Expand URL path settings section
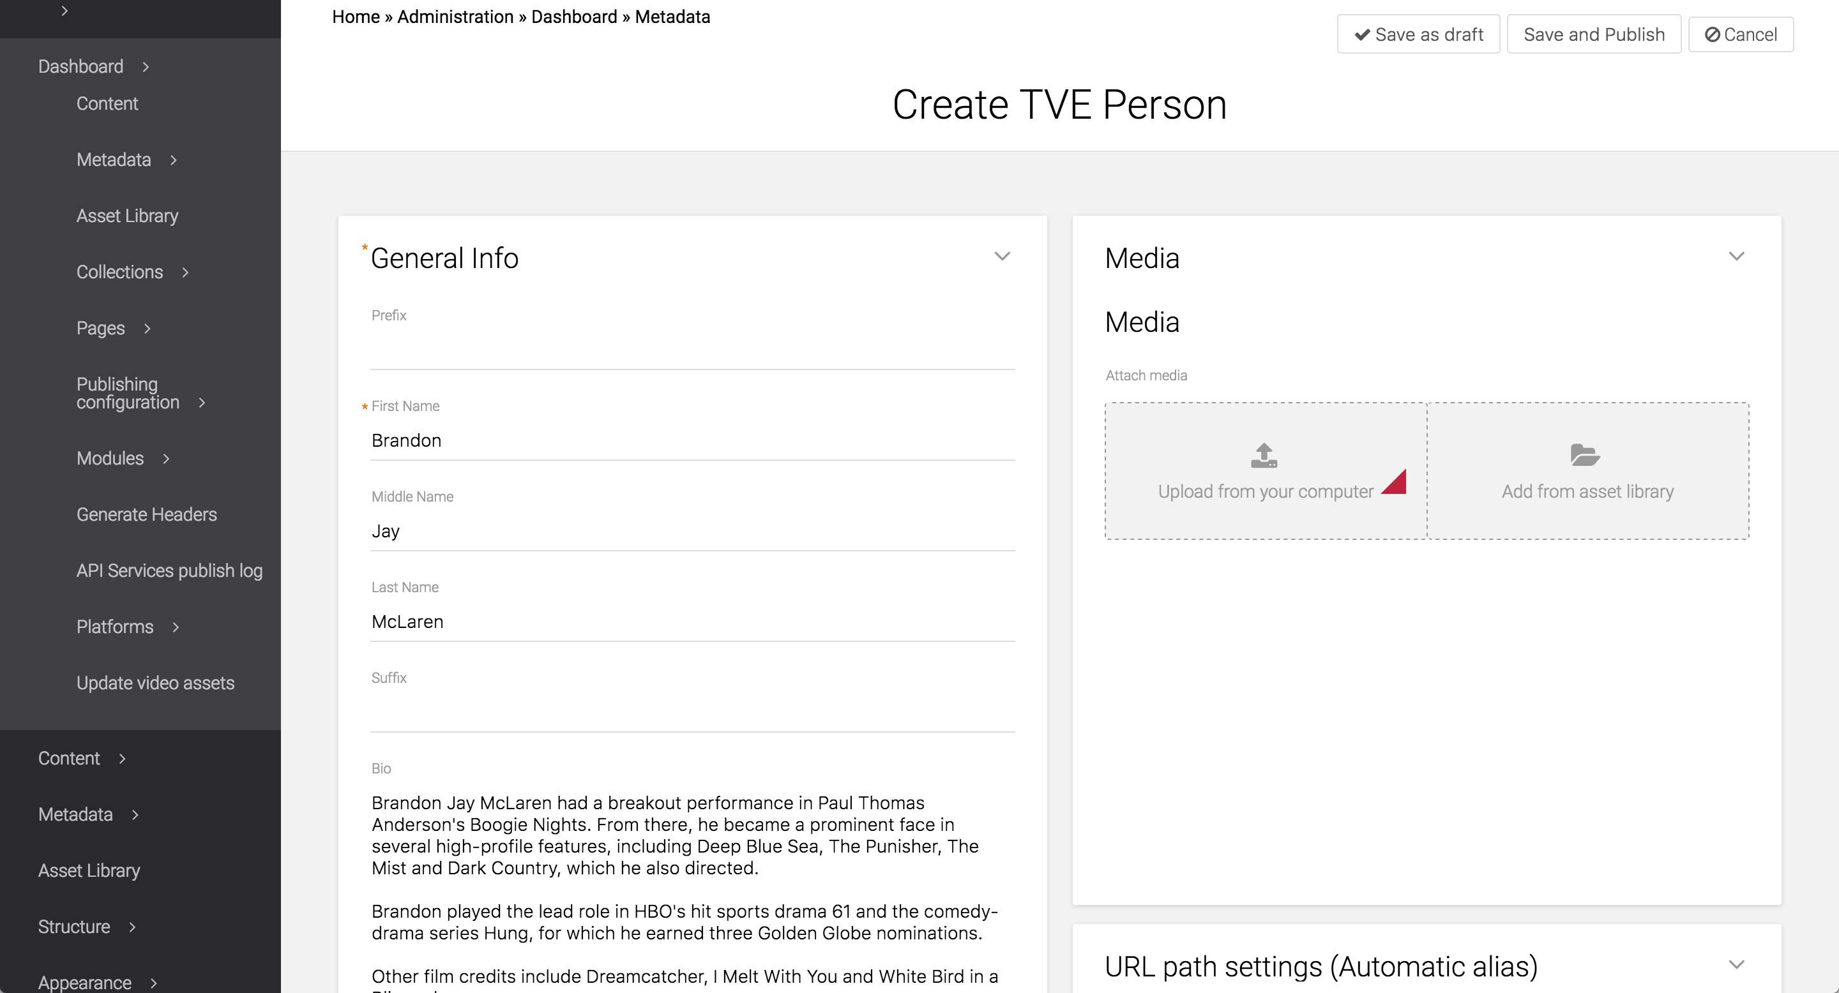 (1736, 965)
